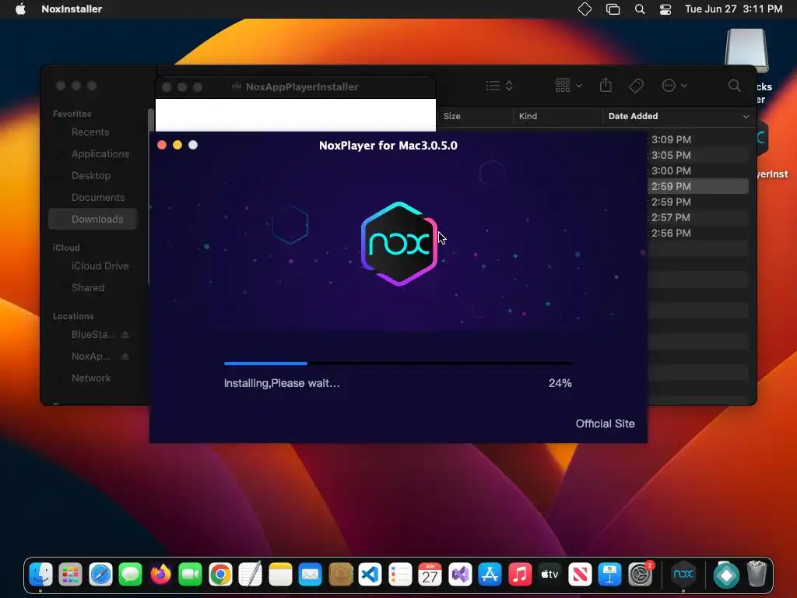This screenshot has width=797, height=598.
Task: Open TextEdit from the dock
Action: (250, 575)
